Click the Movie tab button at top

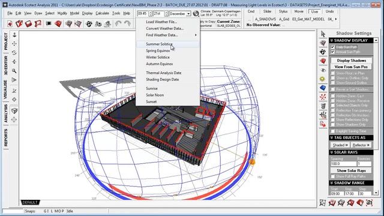point(299,11)
